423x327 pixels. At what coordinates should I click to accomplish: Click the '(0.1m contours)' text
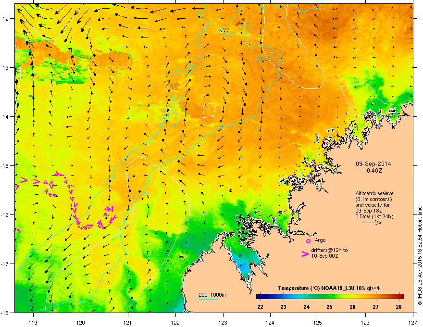point(373,199)
